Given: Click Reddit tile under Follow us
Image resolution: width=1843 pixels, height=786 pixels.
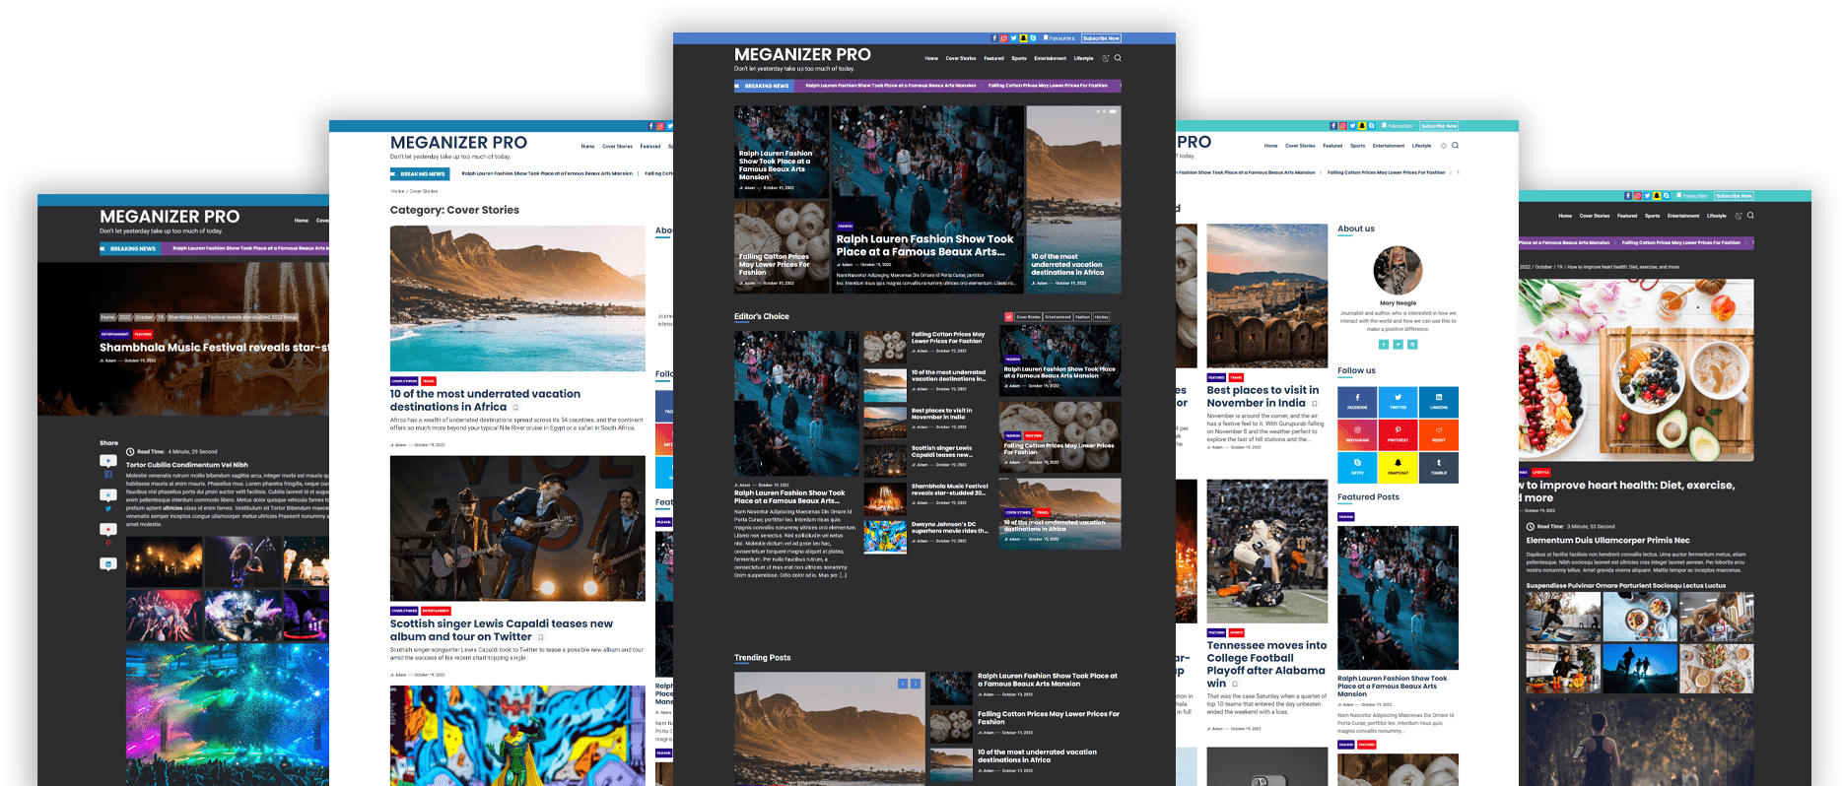Looking at the screenshot, I should (1439, 434).
